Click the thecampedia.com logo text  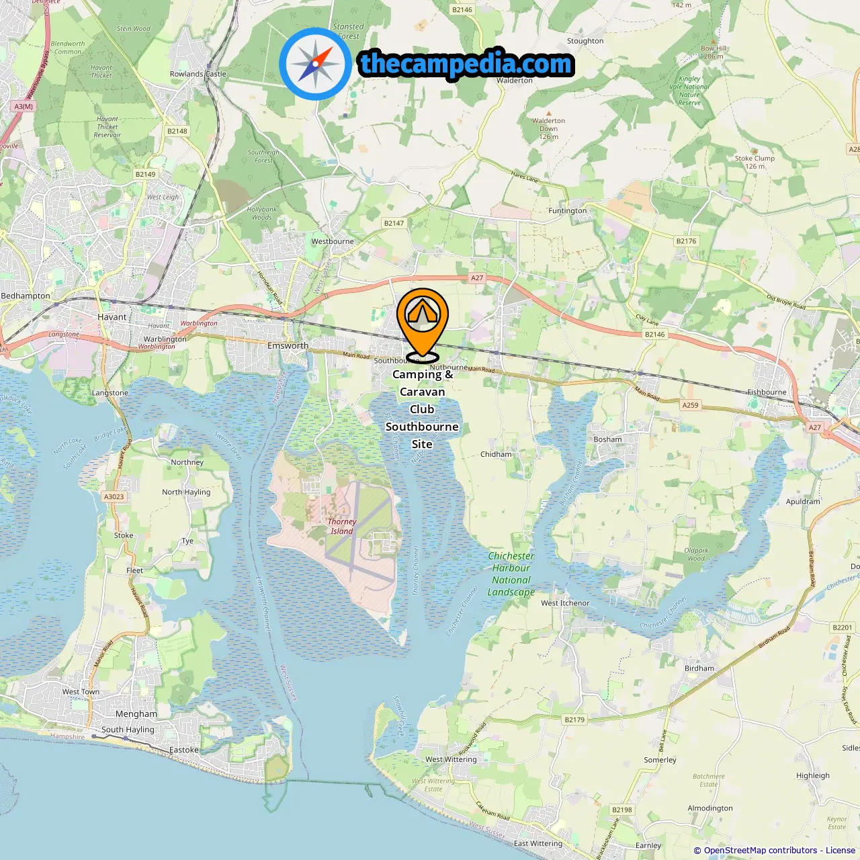466,64
